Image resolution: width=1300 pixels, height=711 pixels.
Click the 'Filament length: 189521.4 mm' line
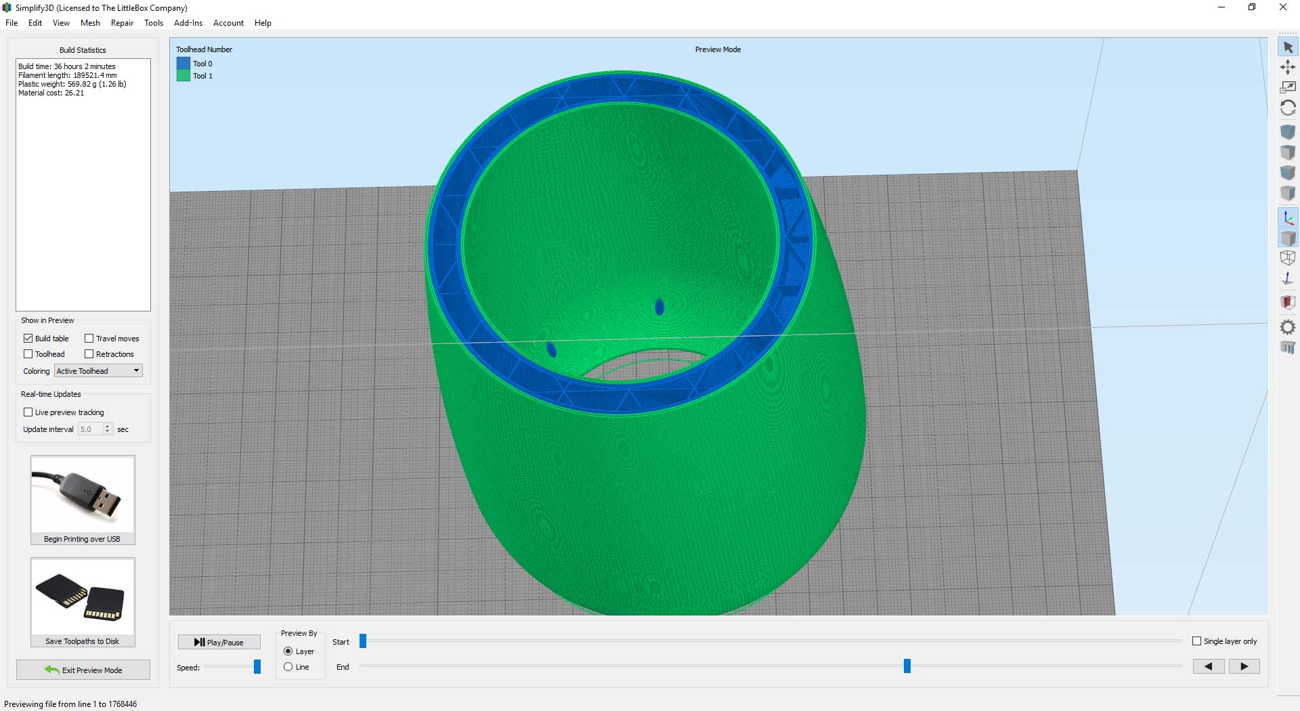[68, 75]
